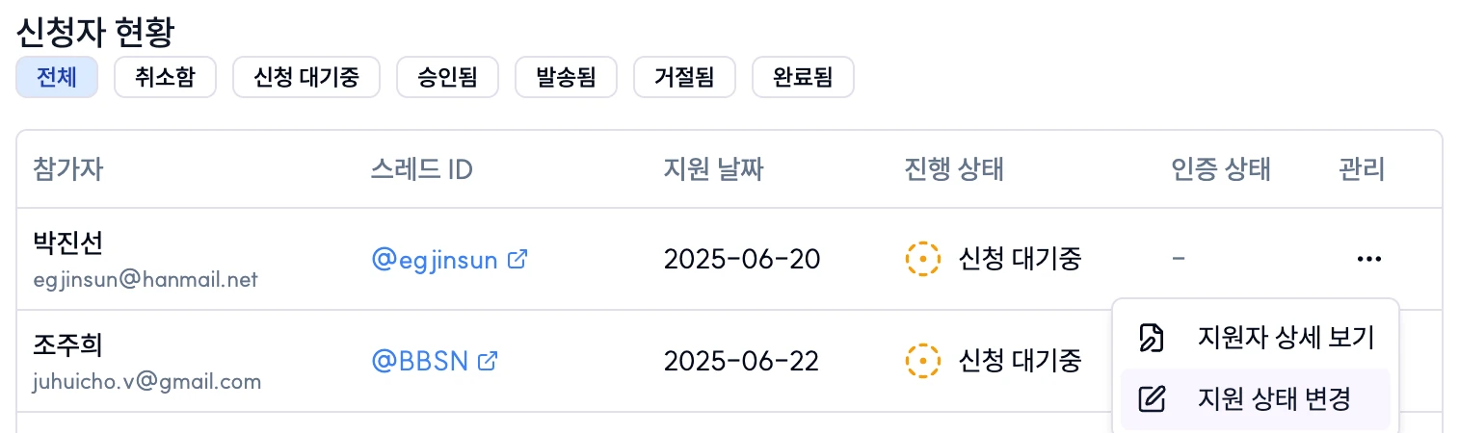1459x433 pixels.
Task: Open the three-dot manage menu for 박진선
Action: click(1368, 259)
